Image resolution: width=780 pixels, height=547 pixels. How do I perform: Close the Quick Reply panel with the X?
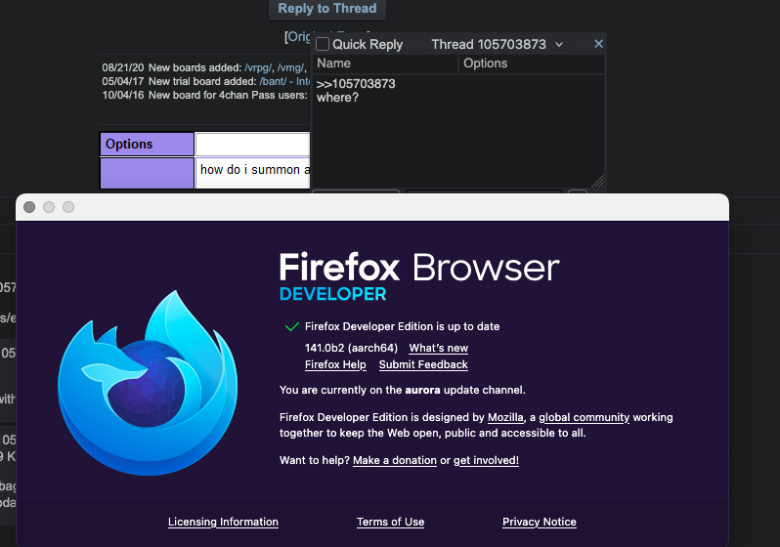pyautogui.click(x=598, y=44)
